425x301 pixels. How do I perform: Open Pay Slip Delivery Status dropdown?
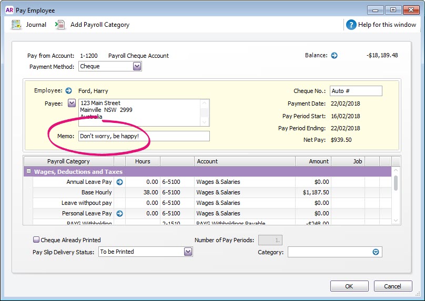188,252
